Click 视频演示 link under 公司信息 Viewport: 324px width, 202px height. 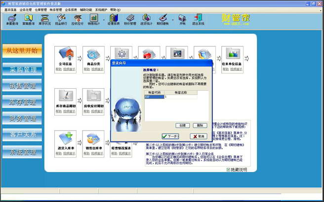pos(69,69)
